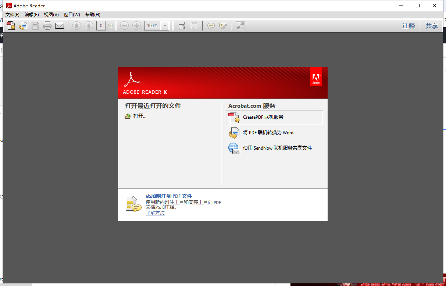Click the Email document icon

pos(60,26)
